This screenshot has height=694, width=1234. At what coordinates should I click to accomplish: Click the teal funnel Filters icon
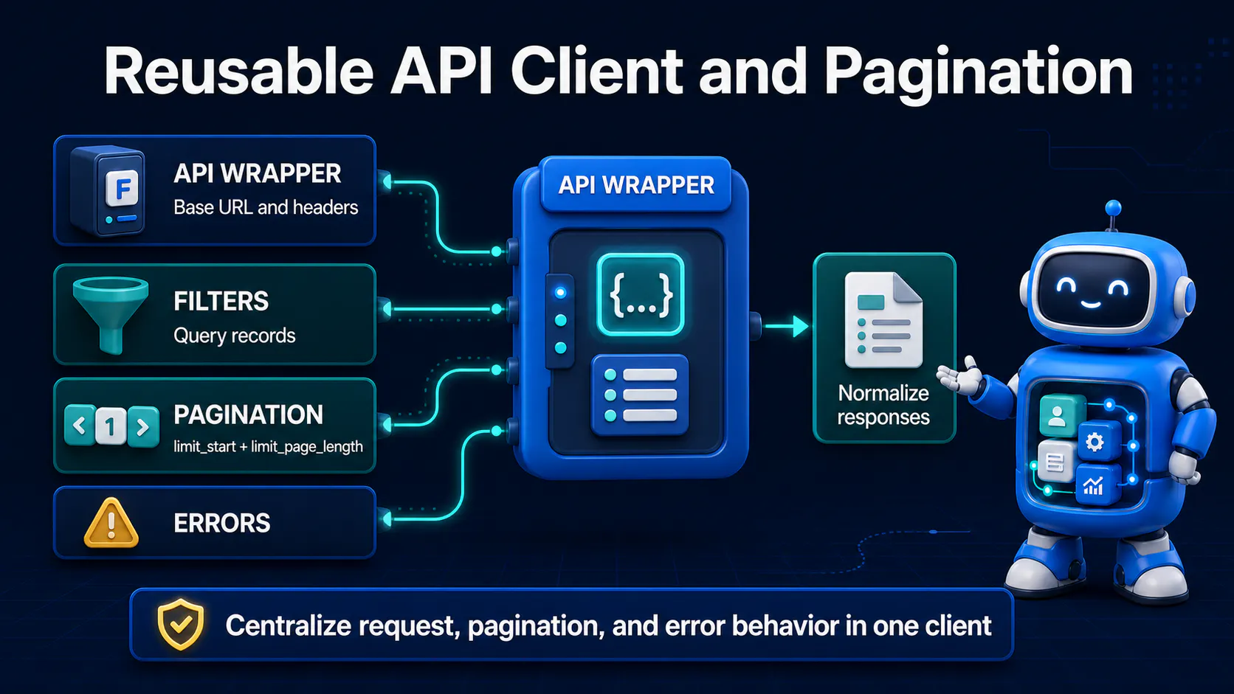111,315
